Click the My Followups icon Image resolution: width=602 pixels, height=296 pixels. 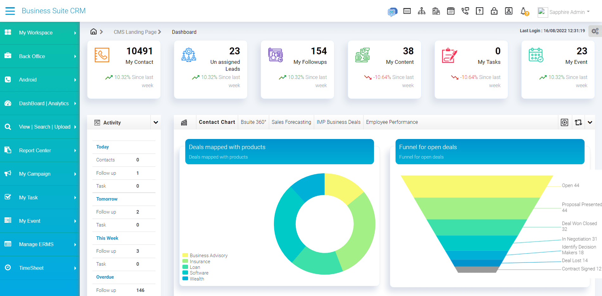[x=276, y=55]
